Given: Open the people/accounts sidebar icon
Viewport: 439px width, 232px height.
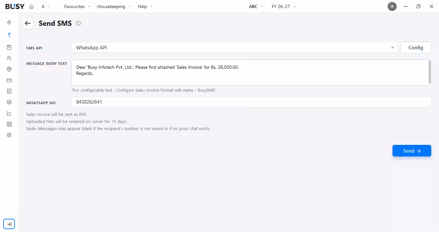Looking at the screenshot, I should pos(9,58).
